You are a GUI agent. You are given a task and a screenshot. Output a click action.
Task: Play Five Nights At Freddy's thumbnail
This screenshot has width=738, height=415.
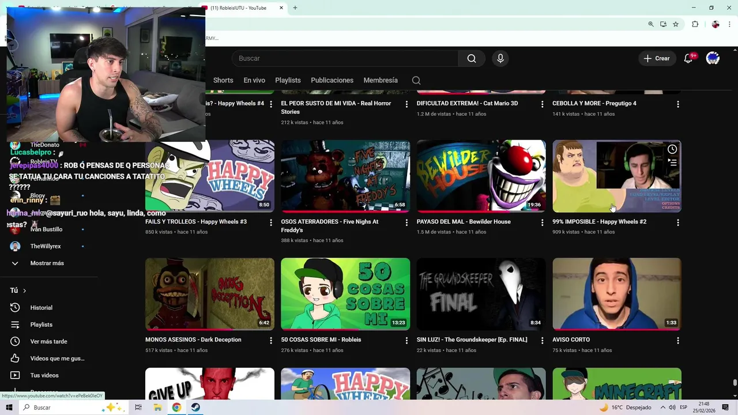[345, 176]
